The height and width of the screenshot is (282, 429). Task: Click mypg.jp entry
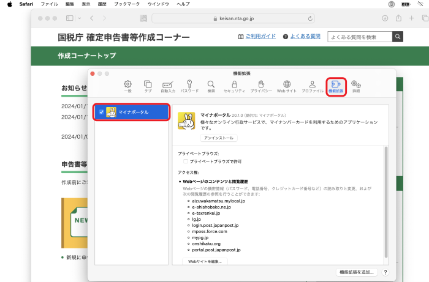[200, 237]
